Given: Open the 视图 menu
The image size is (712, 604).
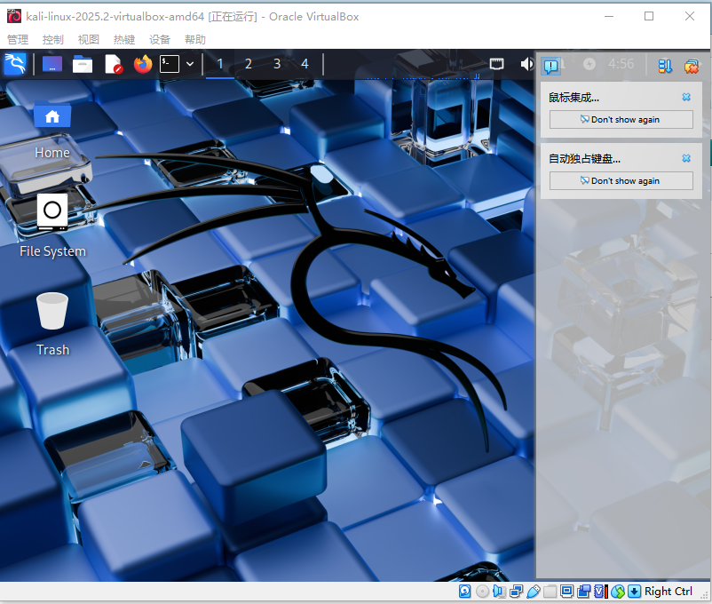Looking at the screenshot, I should 89,40.
